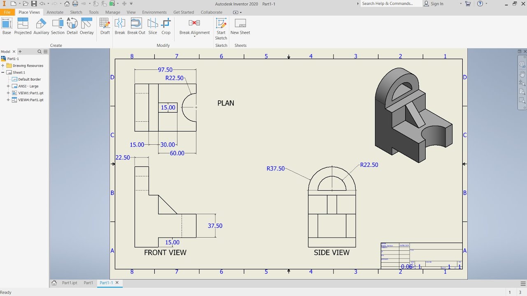Select the Overlay view tool

(x=87, y=26)
